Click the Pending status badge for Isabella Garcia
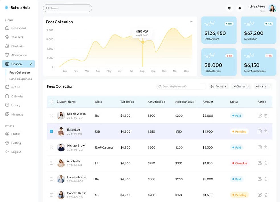This screenshot has width=280, height=202. click(x=239, y=195)
